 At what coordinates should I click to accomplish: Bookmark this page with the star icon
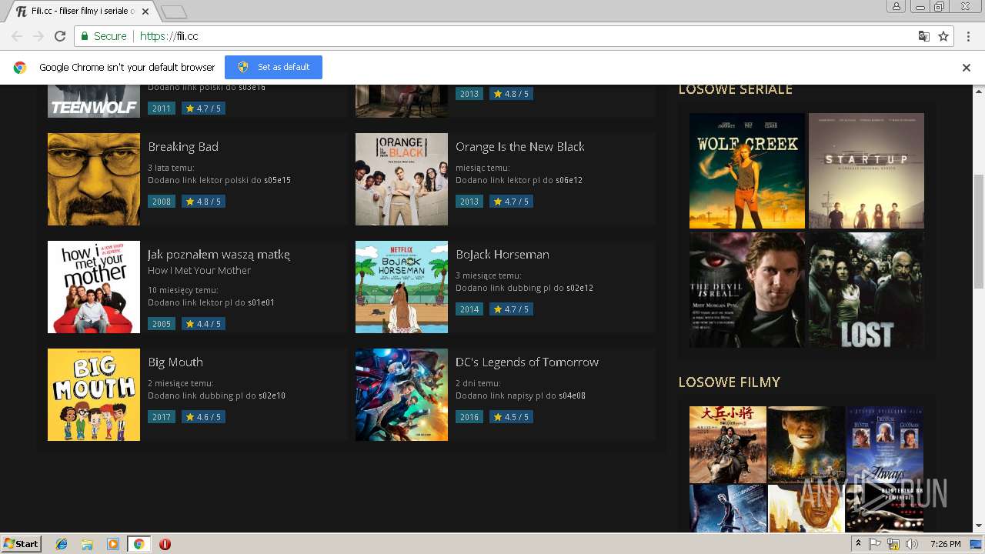click(x=943, y=36)
